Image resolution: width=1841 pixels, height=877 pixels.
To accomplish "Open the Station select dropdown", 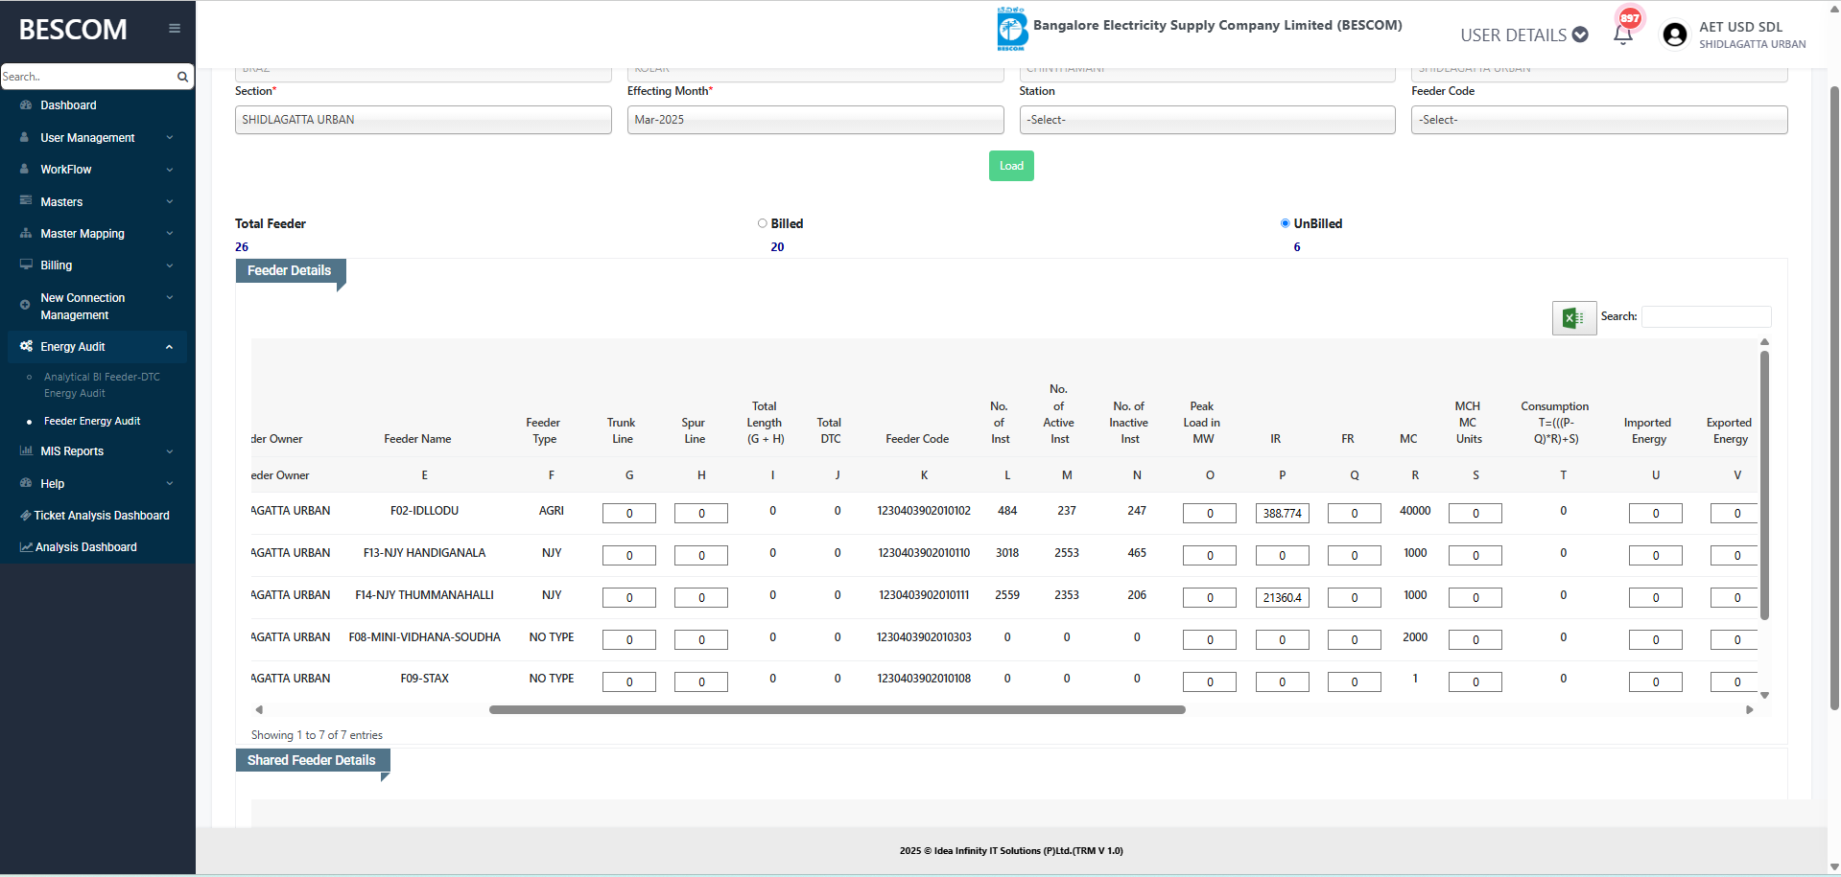I will [x=1207, y=120].
